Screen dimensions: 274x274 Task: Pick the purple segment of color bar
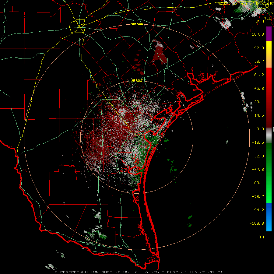coord(269,34)
